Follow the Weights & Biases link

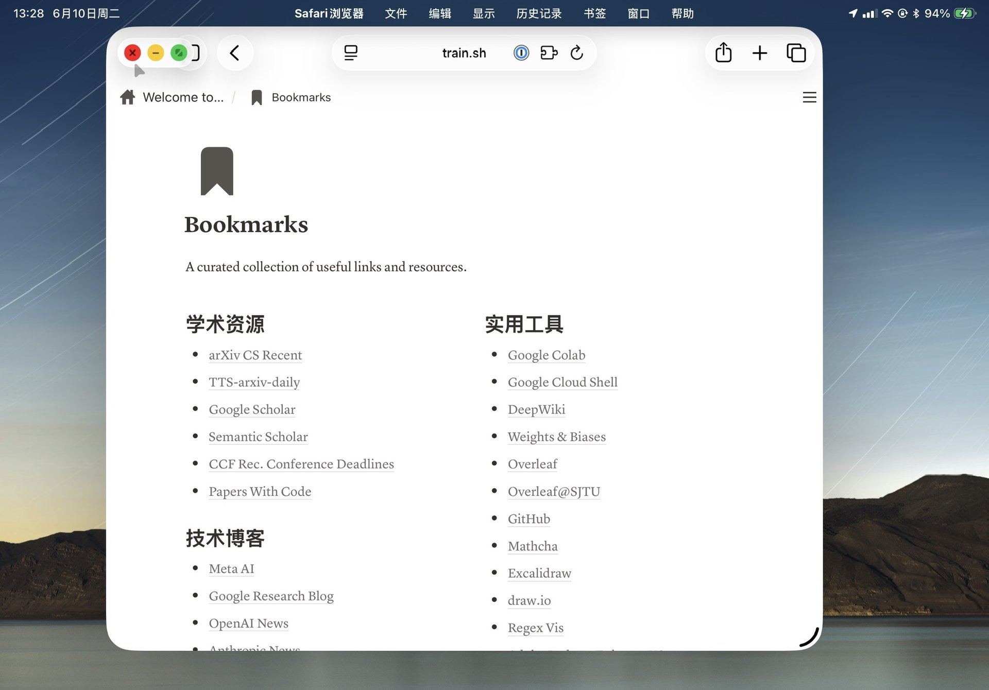556,437
